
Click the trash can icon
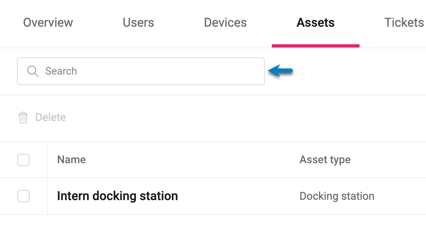click(23, 117)
